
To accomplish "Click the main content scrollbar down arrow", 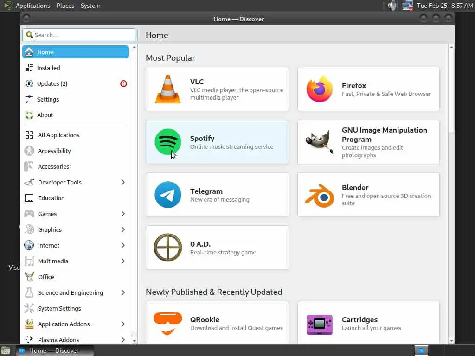I will click(451, 341).
